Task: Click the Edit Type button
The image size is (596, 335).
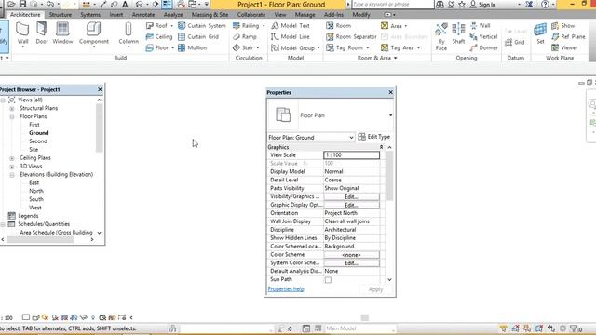Action: [374, 137]
